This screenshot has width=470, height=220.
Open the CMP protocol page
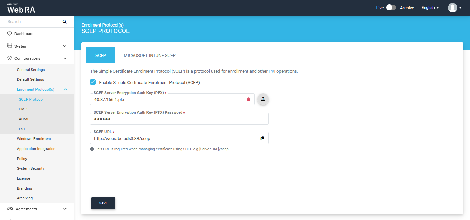coord(23,109)
